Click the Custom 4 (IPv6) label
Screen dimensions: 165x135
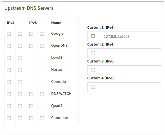coord(101,78)
